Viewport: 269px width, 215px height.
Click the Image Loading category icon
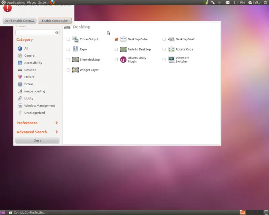point(20,91)
